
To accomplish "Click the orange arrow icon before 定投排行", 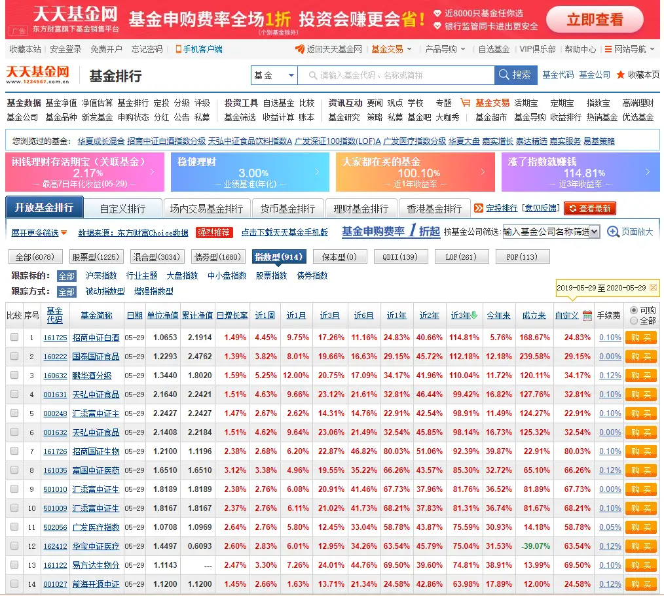I will [x=479, y=207].
